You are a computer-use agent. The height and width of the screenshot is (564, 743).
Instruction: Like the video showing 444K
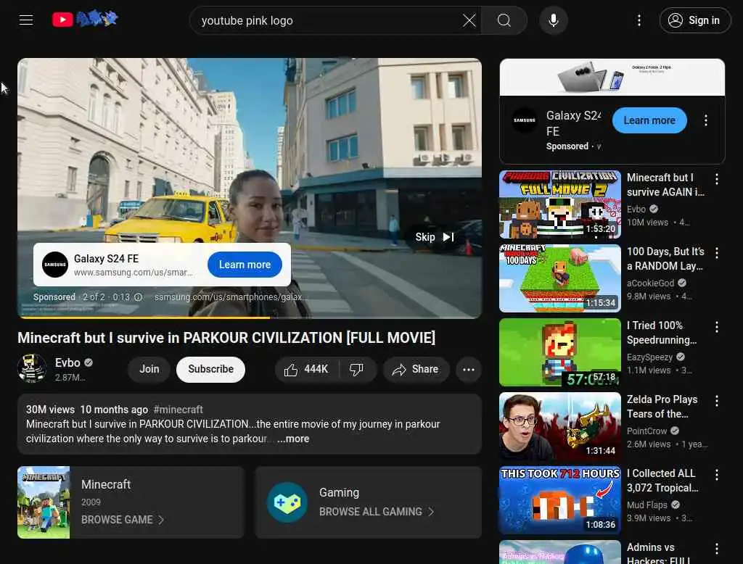pos(305,370)
